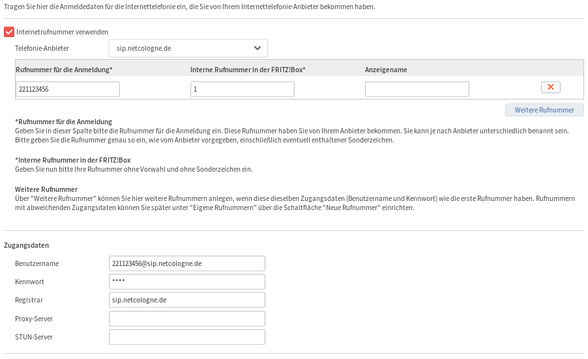Click the Registrar label

pyautogui.click(x=29, y=300)
